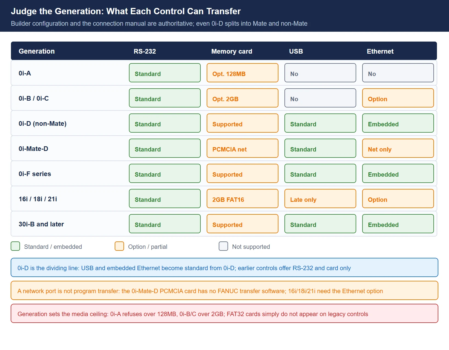Click the 30i-B and later Embedded cell
This screenshot has width=449, height=350.
pyautogui.click(x=398, y=224)
